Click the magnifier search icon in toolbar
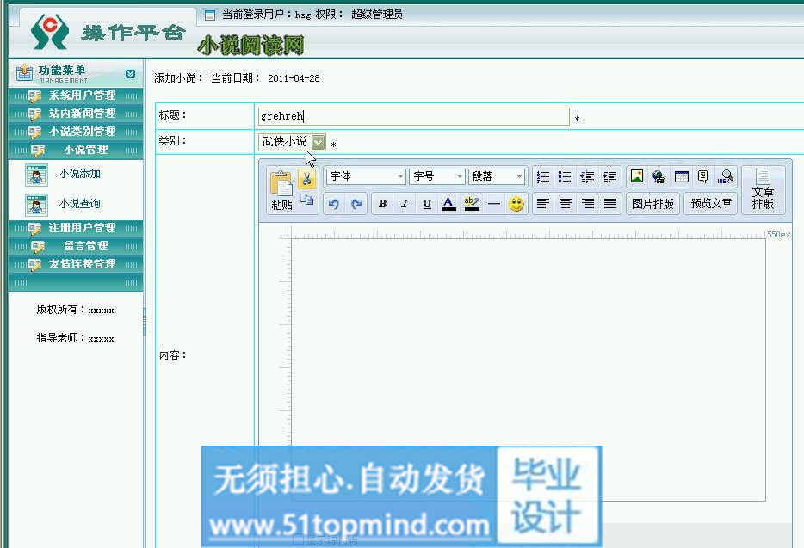The height and width of the screenshot is (548, 804). coord(726,177)
